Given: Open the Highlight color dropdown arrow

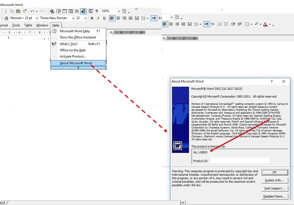Looking at the screenshot, I should point(261,24).
